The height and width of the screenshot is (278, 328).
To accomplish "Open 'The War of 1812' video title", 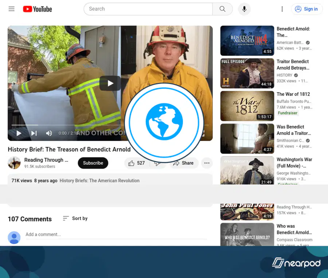I will [293, 94].
